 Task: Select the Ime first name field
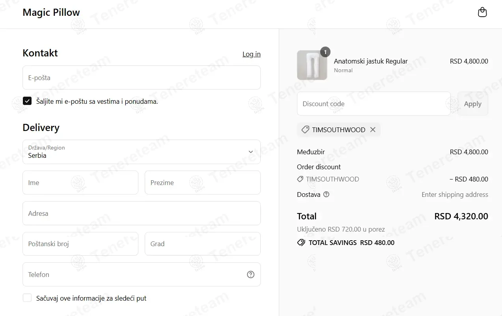(80, 183)
